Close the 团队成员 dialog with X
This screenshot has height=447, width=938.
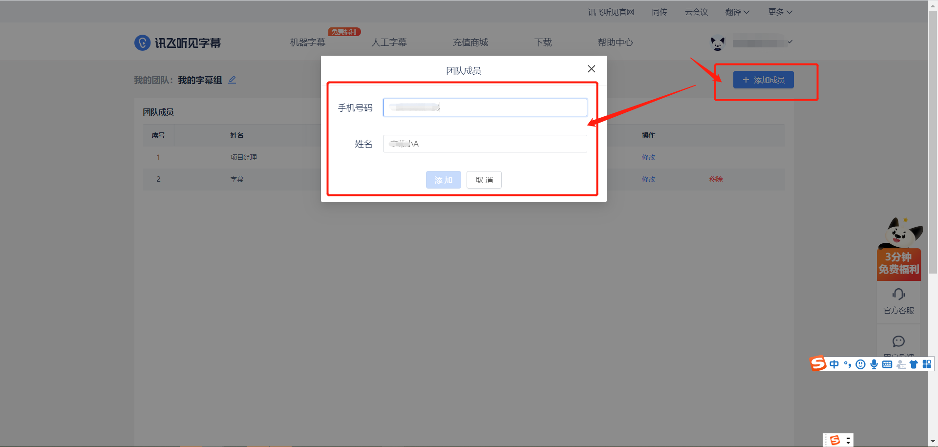coord(591,69)
